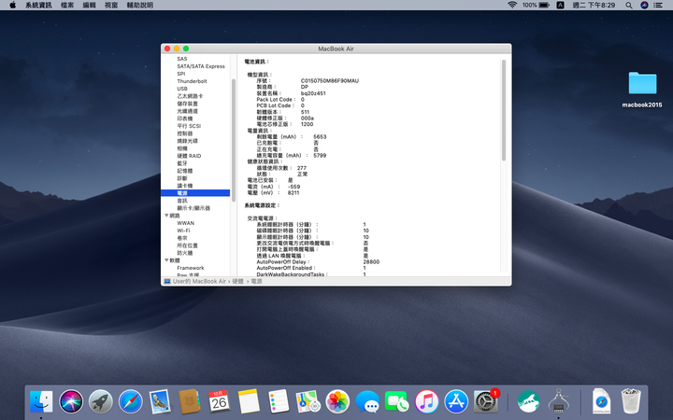Open Messages app in Dock
Viewport: 673px width, 420px height.
tap(367, 402)
